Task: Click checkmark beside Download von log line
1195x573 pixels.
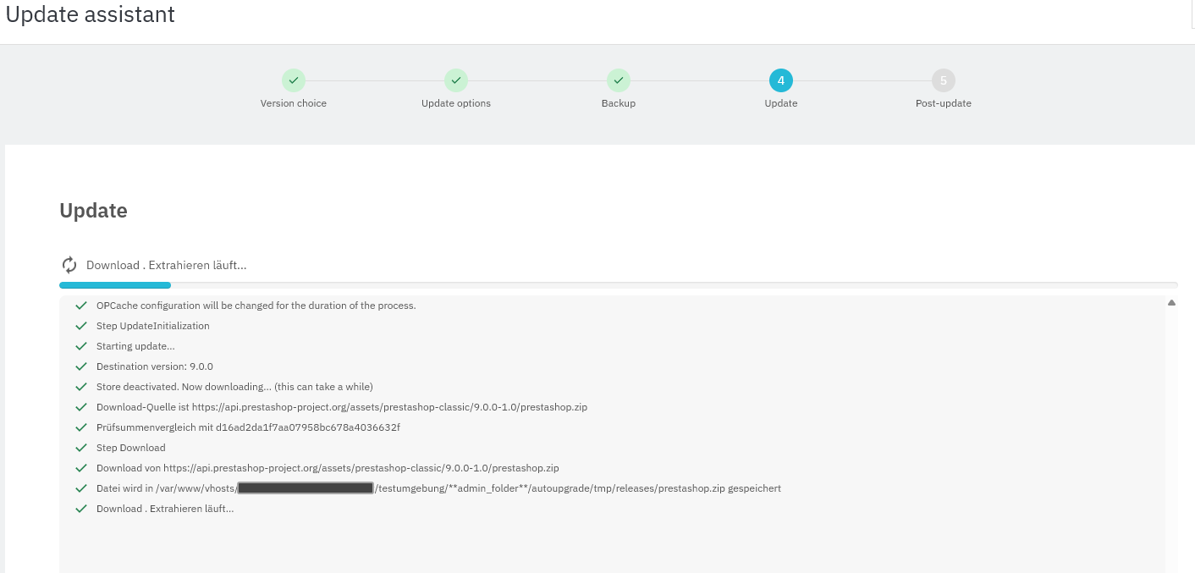Action: [81, 468]
